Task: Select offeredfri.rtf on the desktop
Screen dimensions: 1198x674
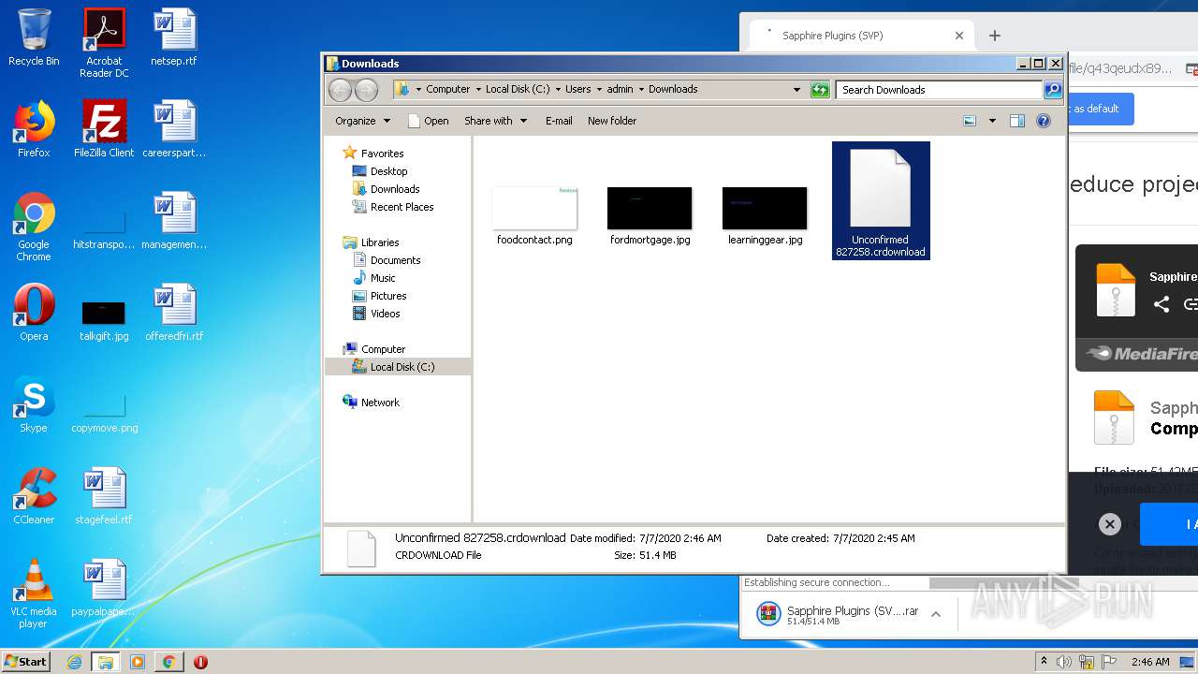Action: pos(174,313)
